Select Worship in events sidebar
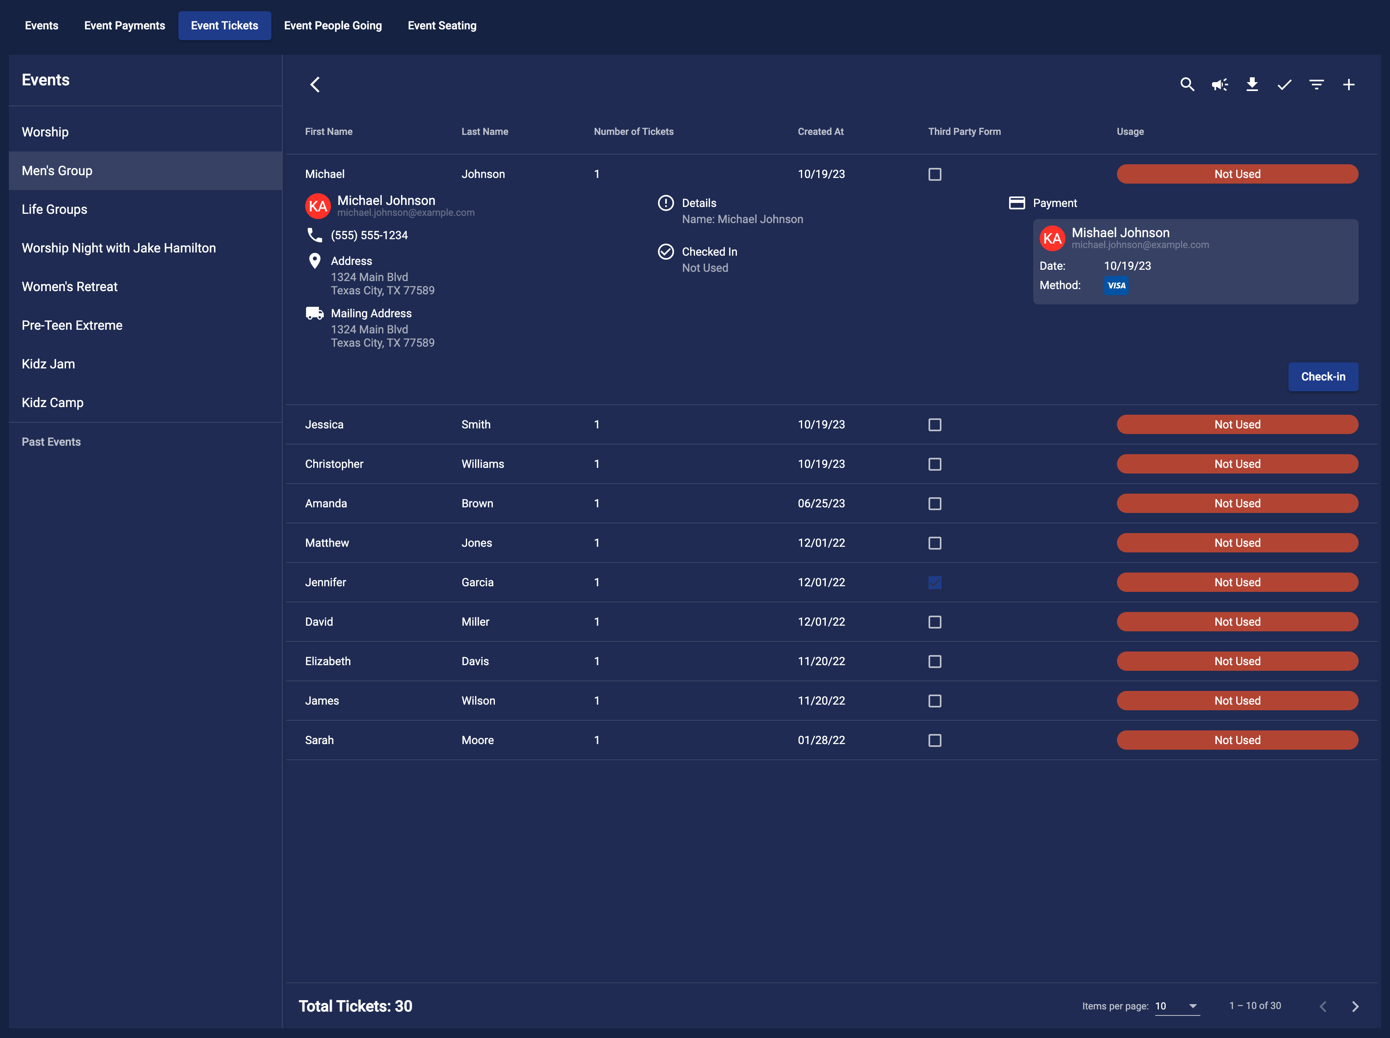 [x=145, y=132]
